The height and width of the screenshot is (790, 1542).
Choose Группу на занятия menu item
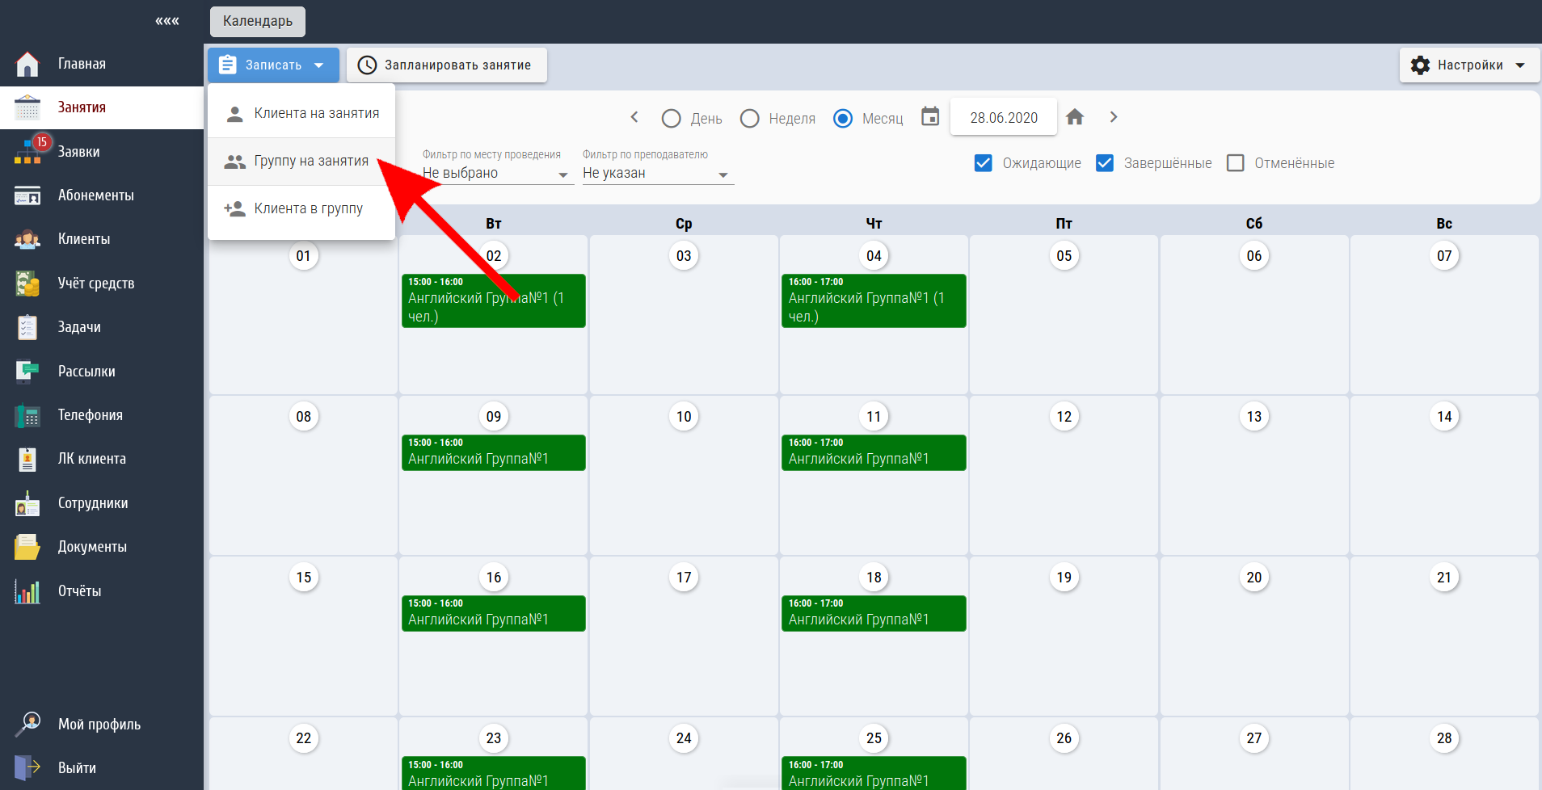point(301,162)
